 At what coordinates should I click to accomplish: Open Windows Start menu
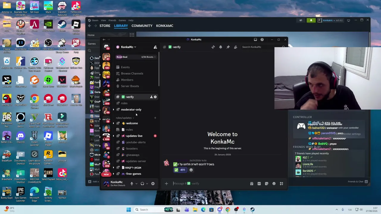129,210
